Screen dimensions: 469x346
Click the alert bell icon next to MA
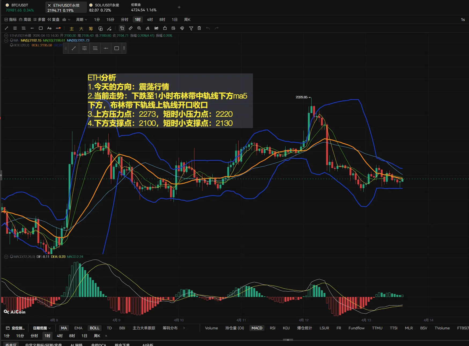(x=12, y=40)
